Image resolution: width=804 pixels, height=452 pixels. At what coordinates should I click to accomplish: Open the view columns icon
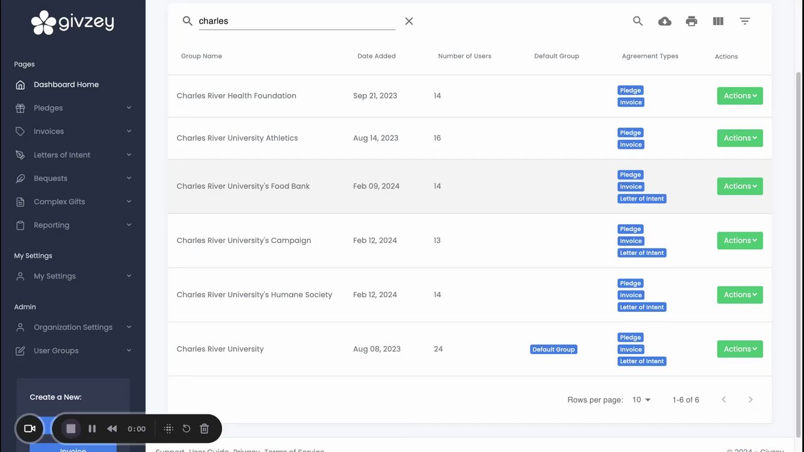tap(718, 21)
